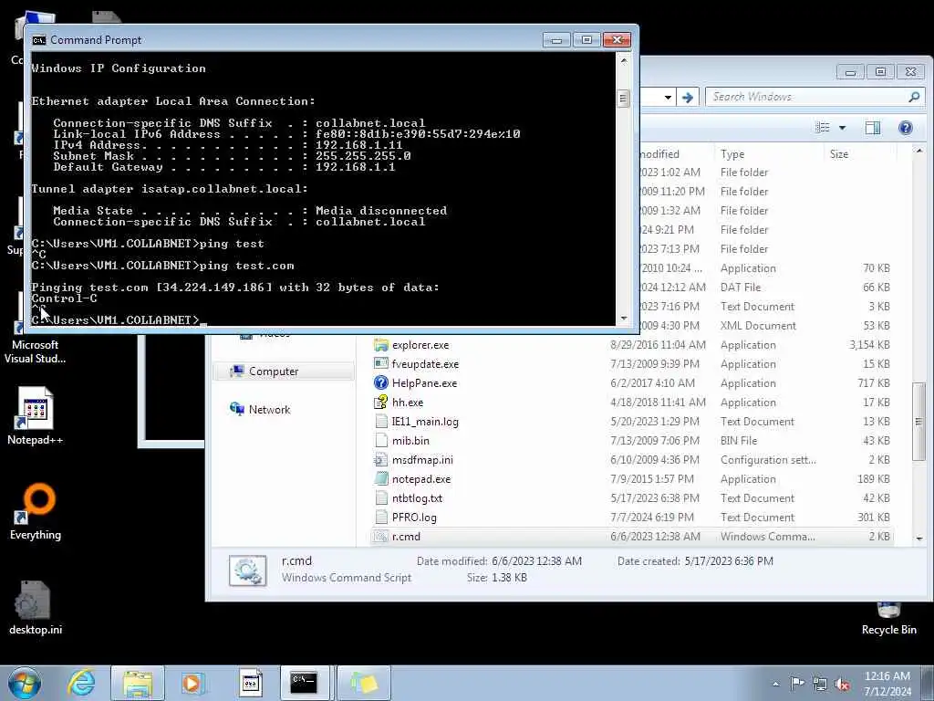Image resolution: width=934 pixels, height=701 pixels.
Task: Click the r.cmd details pane thumbnail
Action: coord(247,571)
